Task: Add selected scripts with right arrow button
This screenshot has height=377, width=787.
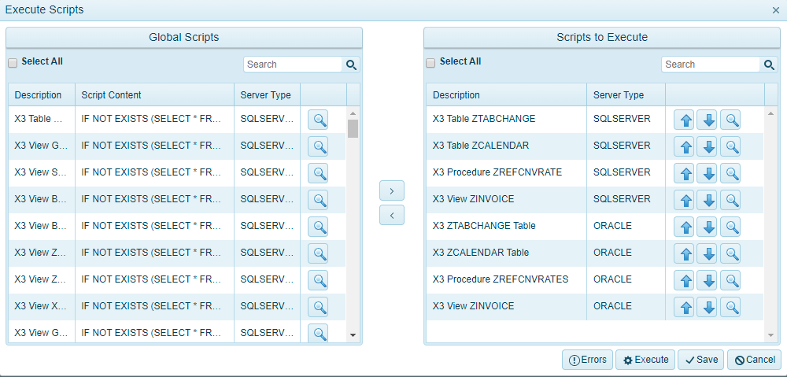Action: click(x=392, y=190)
